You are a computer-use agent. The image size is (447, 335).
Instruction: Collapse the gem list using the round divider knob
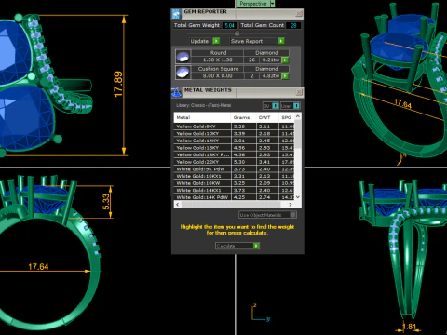237,33
